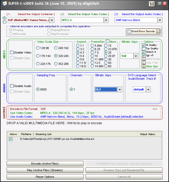Select the 8000 sampling frequency radio
The width and height of the screenshot is (169, 182).
pos(38,89)
